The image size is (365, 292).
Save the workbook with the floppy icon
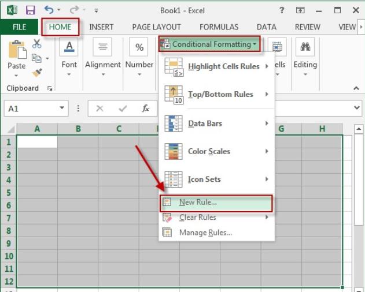coord(30,10)
